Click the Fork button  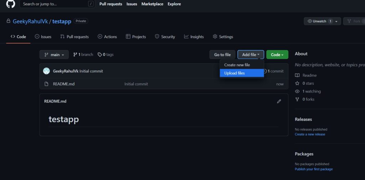[x=354, y=21]
